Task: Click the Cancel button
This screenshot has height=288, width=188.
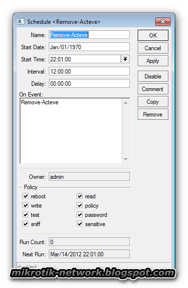Action: 153,48
